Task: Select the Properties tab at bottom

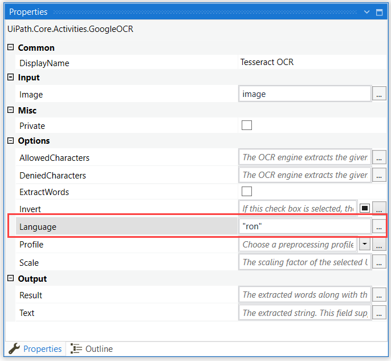Action: click(36, 349)
